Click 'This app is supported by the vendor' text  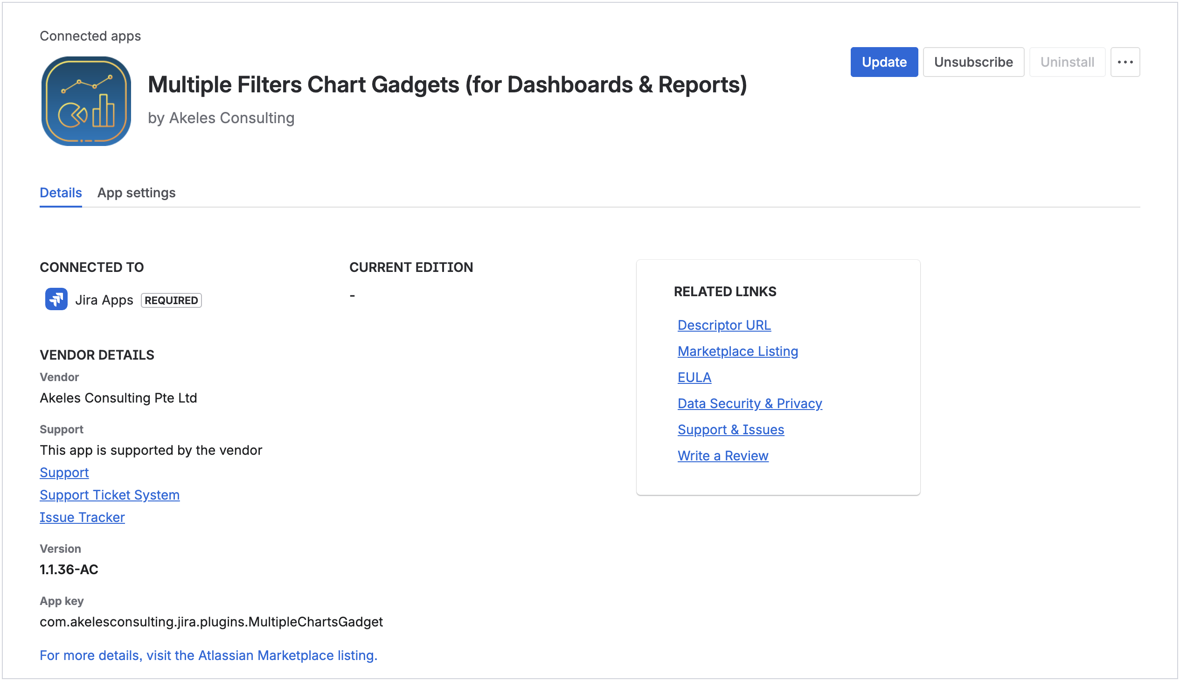point(151,451)
